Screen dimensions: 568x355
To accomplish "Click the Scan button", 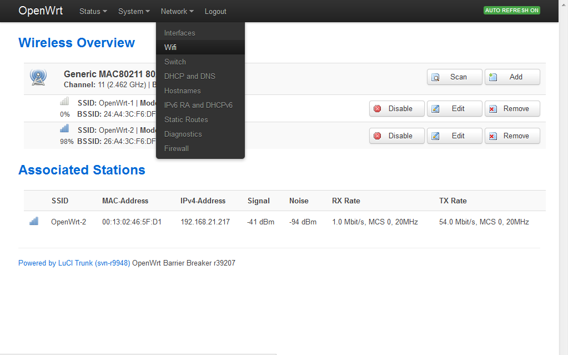I will coord(455,77).
